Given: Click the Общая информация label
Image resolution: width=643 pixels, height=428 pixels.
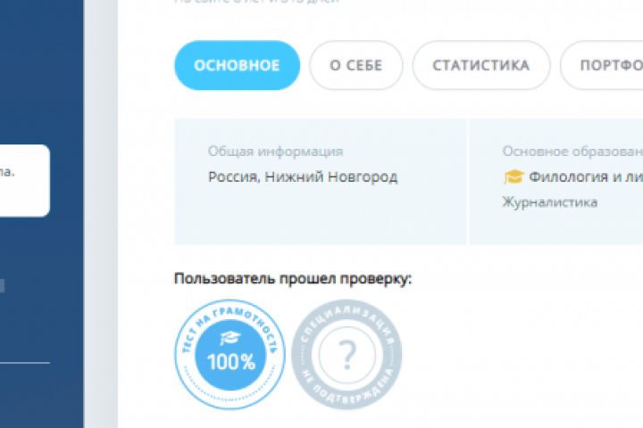Looking at the screenshot, I should point(276,151).
